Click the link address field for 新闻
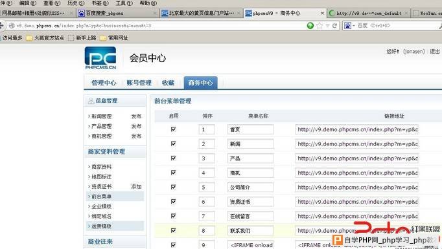The image size is (442, 249). click(x=356, y=144)
